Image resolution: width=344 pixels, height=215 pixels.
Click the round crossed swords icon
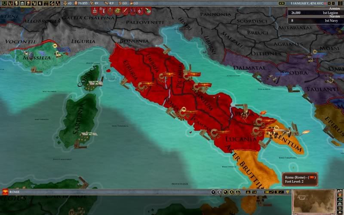coord(231,192)
